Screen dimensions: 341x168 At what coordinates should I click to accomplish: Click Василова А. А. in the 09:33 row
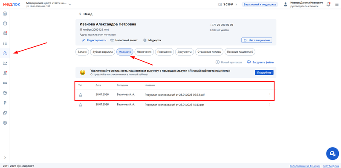point(126,95)
